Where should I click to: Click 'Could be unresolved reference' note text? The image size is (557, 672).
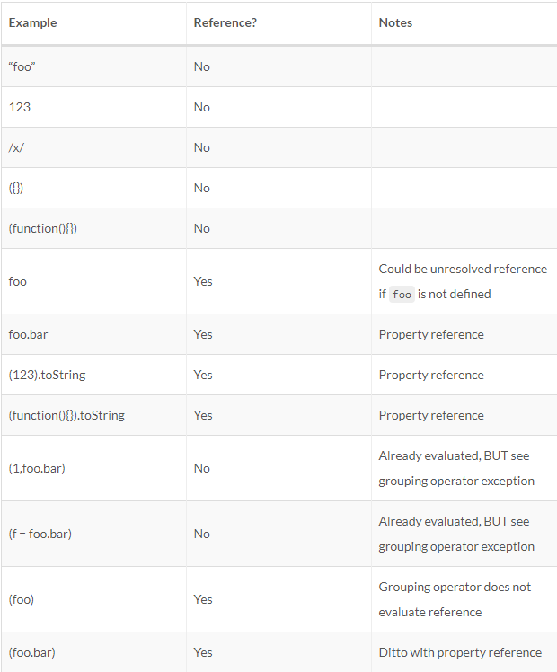(463, 269)
